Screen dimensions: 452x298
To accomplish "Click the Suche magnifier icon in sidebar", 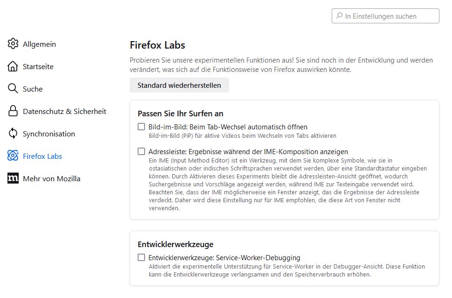I will 13,89.
